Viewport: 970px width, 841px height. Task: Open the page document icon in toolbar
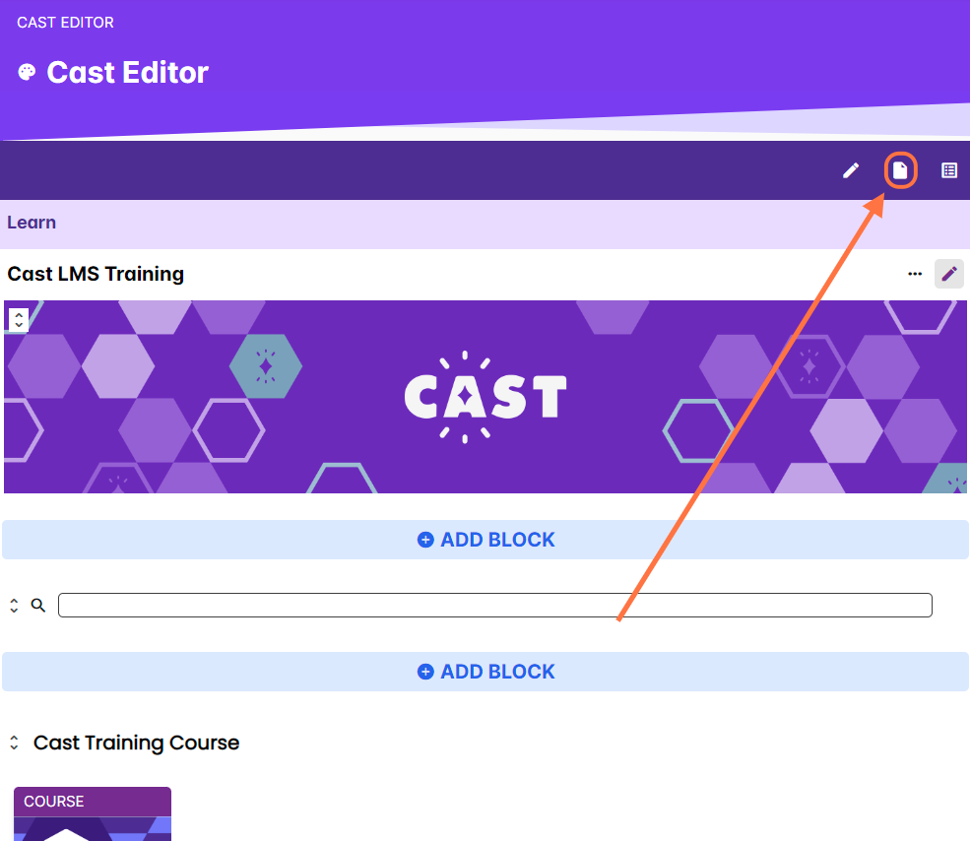coord(900,170)
